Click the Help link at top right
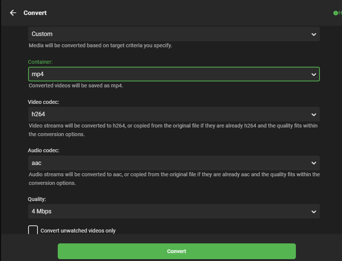The width and height of the screenshot is (342, 261). (339, 13)
